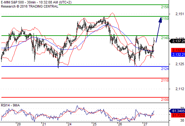The image size is (185, 126).
Task: Click the Research 2016 TRADING CENTRAL credit
Action: pos(29,6)
